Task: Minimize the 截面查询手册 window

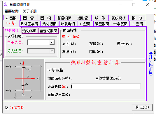Action: pos(121,5)
